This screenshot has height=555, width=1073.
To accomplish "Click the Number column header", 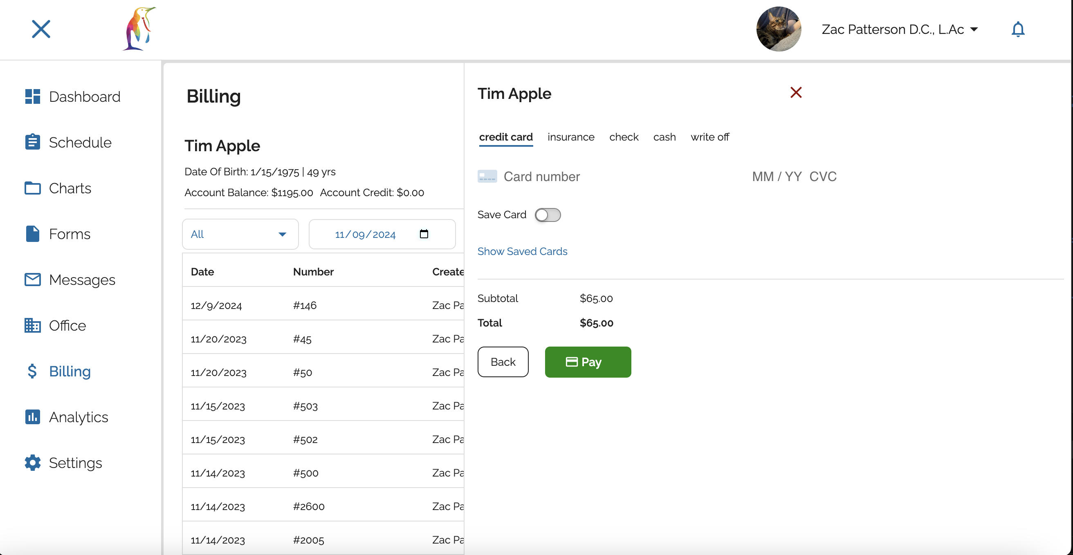I will tap(313, 272).
